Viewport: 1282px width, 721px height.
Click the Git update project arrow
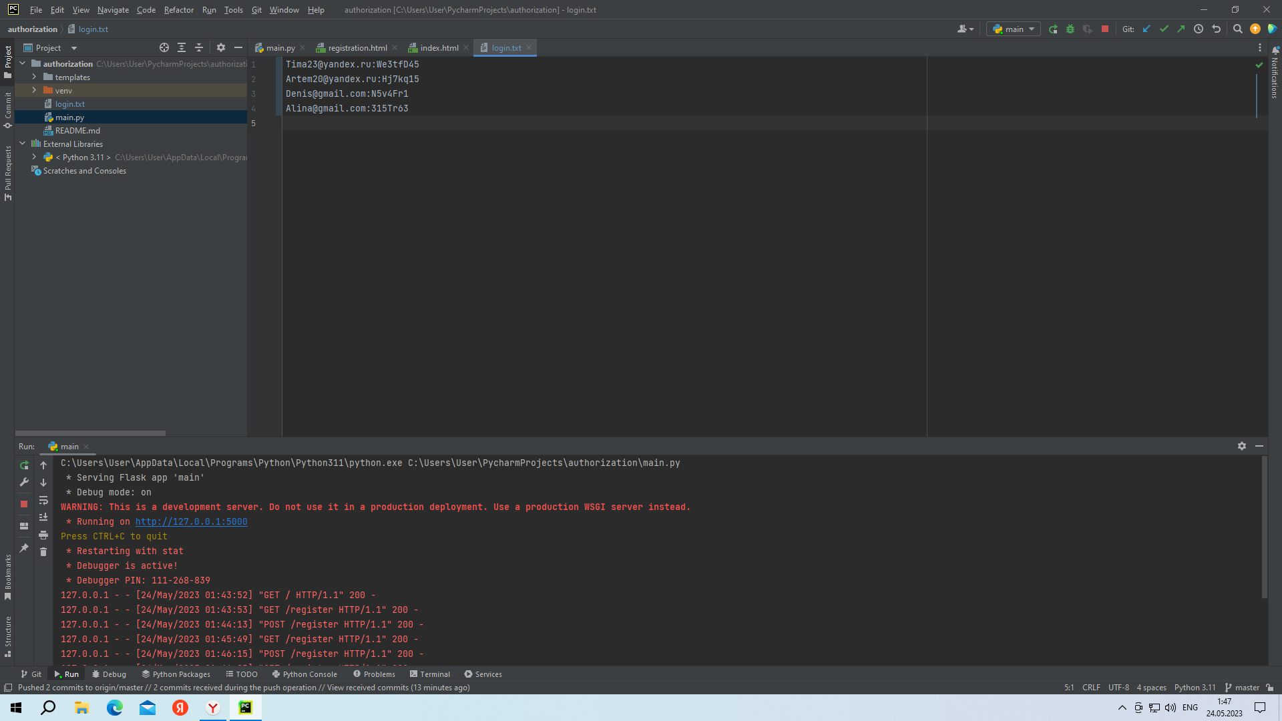point(1146,29)
